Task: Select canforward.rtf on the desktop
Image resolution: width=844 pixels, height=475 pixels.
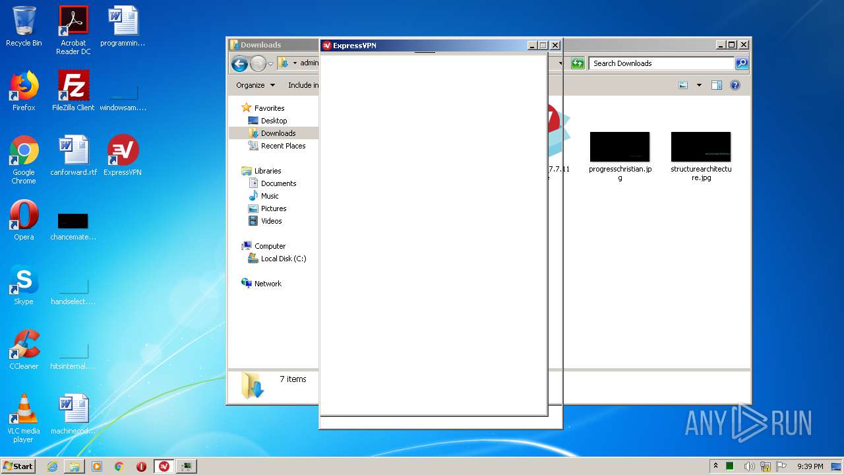Action: point(73,156)
